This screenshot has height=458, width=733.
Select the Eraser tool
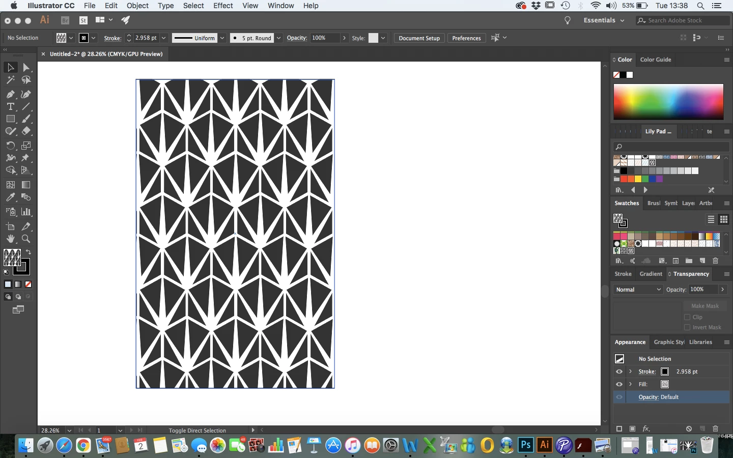(x=26, y=131)
